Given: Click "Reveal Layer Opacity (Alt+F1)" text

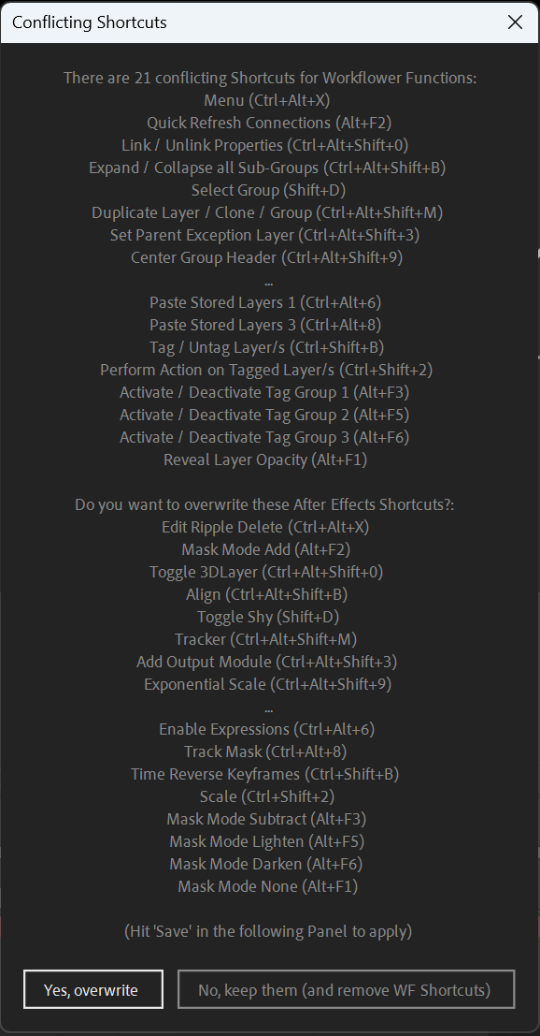Looking at the screenshot, I should (265, 460).
